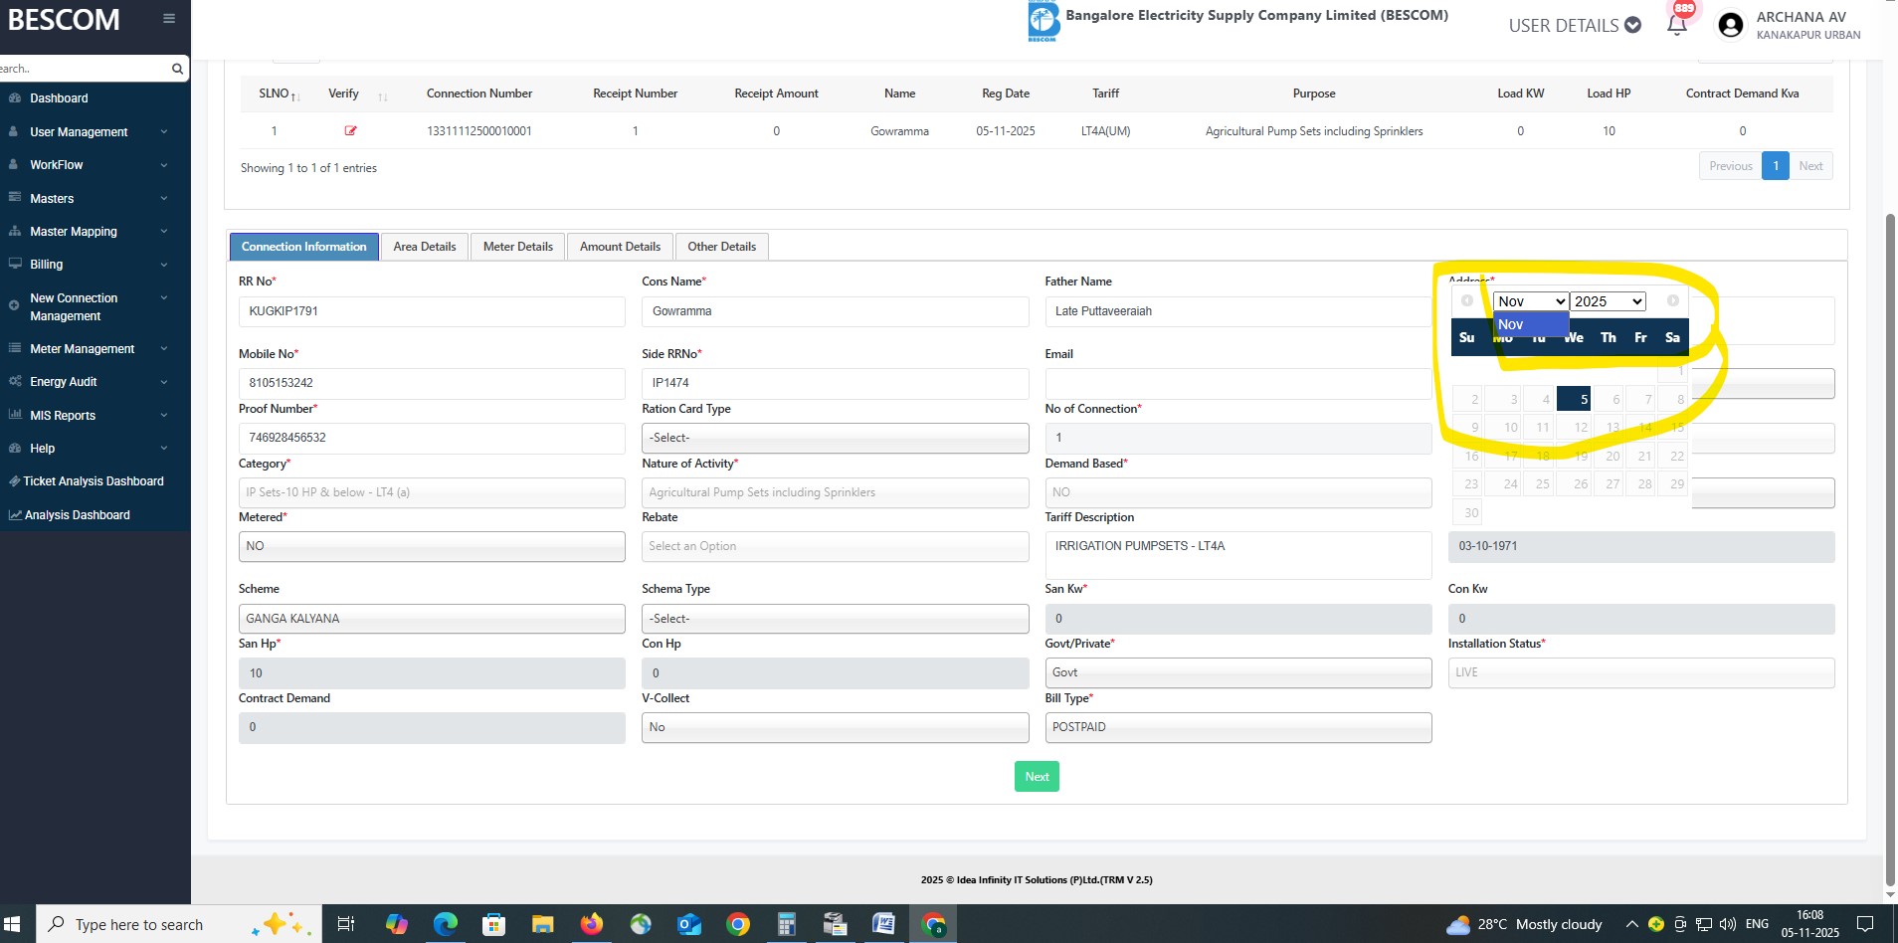Viewport: 1898px width, 943px height.
Task: Select day 5 in the calendar
Action: [1574, 399]
